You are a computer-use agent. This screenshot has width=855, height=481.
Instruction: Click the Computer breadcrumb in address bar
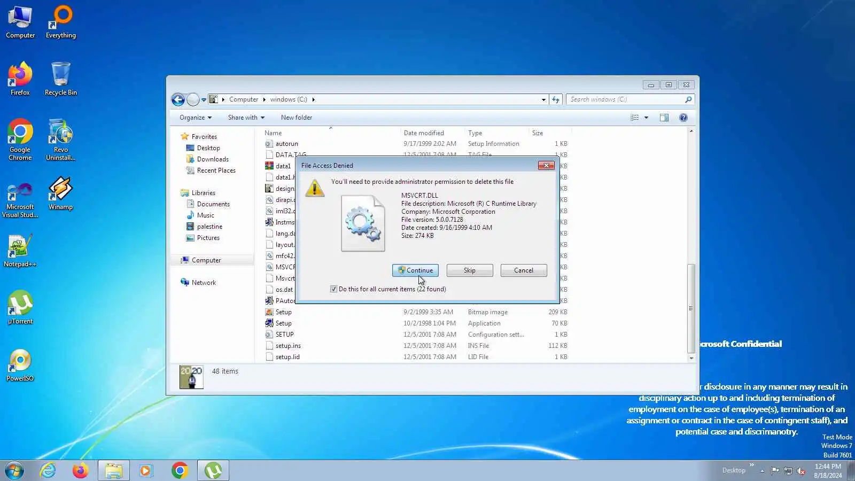point(244,99)
